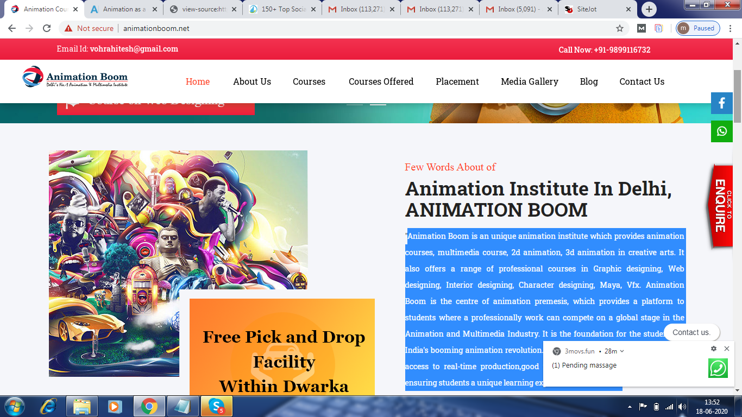The height and width of the screenshot is (417, 742).
Task: Click the bookmark star in address bar
Action: coord(619,28)
